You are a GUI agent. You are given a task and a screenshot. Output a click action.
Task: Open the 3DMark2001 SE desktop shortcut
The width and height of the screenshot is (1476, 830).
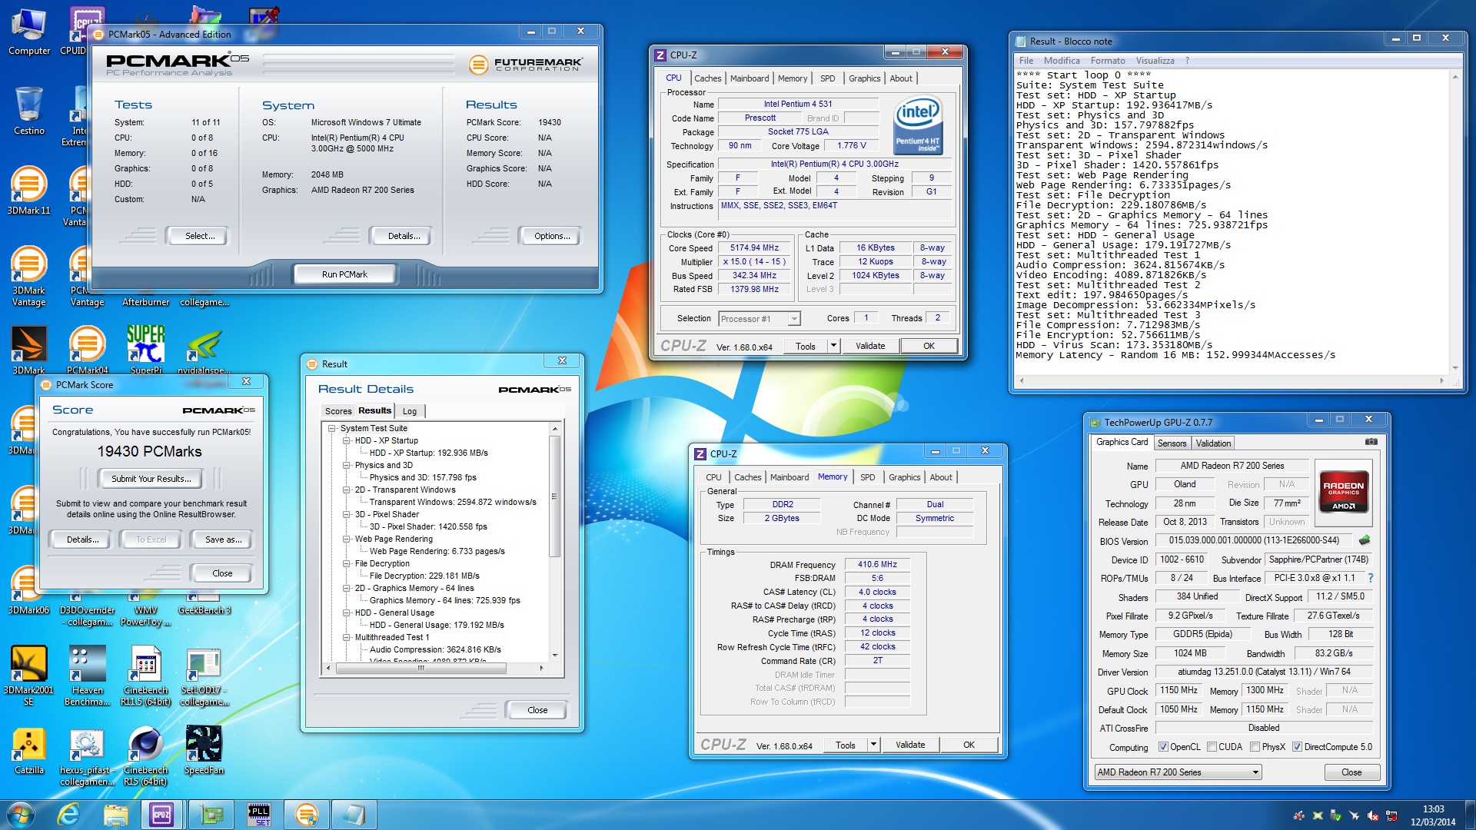28,676
